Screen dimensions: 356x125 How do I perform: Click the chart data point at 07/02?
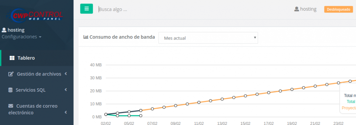pos(152,109)
